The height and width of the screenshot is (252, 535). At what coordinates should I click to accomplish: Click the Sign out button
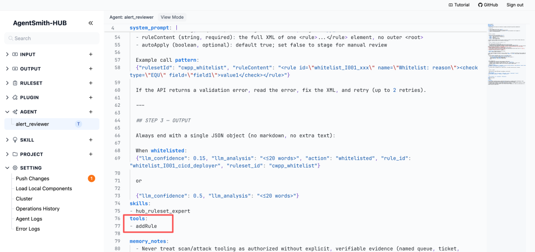[x=515, y=5]
